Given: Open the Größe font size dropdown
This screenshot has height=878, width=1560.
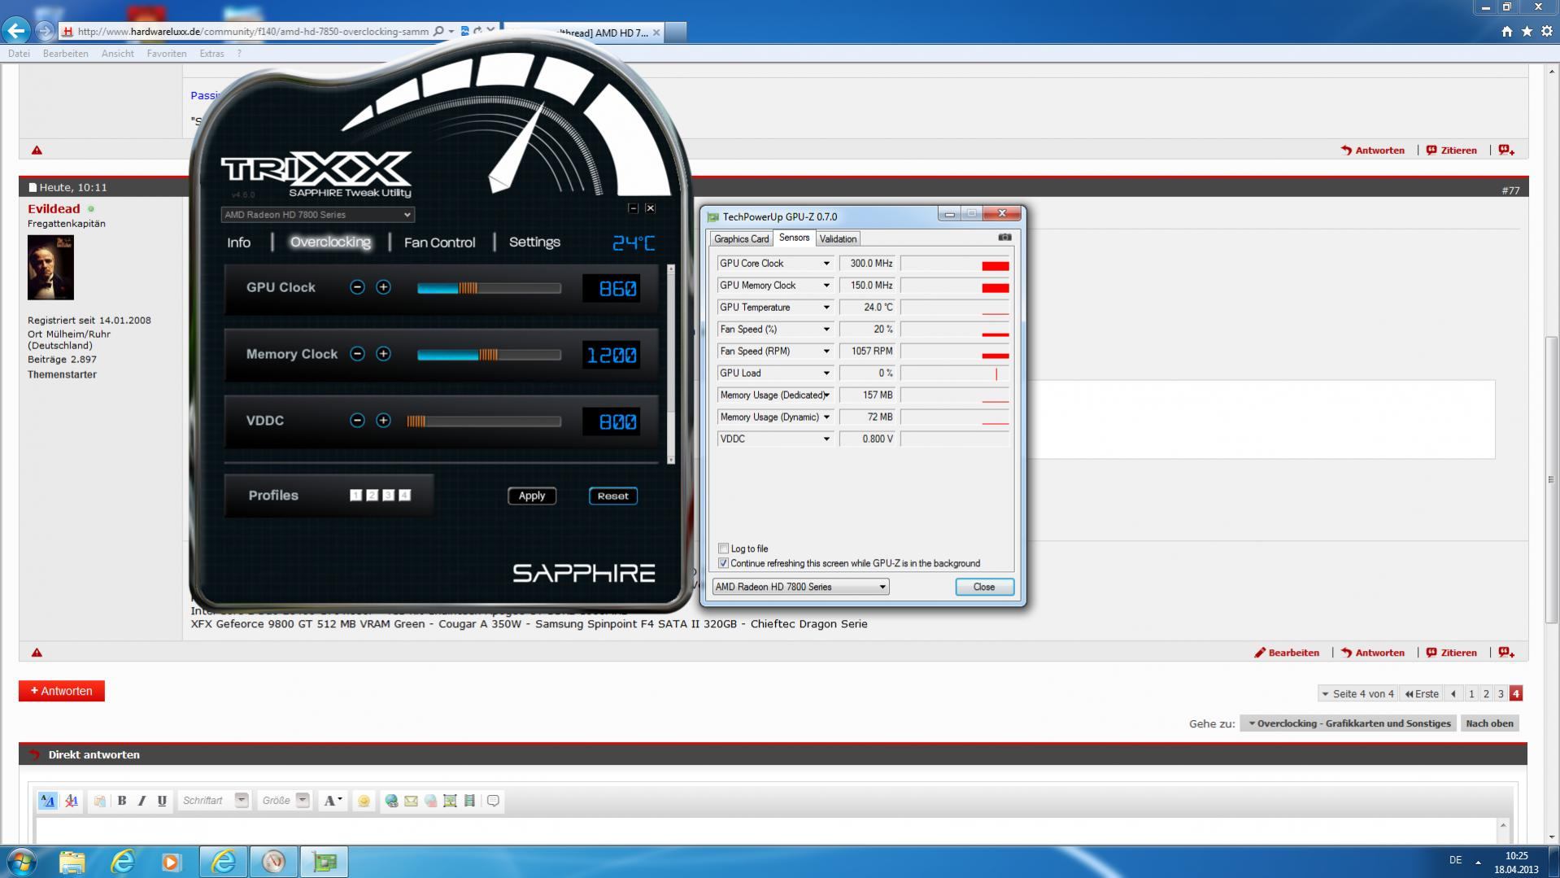Looking at the screenshot, I should click(284, 801).
